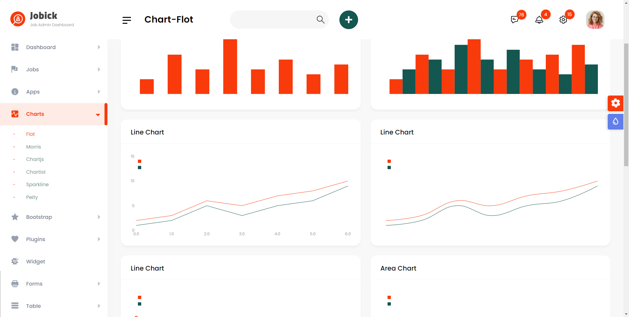Open the Forms menu item
The height and width of the screenshot is (317, 629).
pyautogui.click(x=54, y=284)
